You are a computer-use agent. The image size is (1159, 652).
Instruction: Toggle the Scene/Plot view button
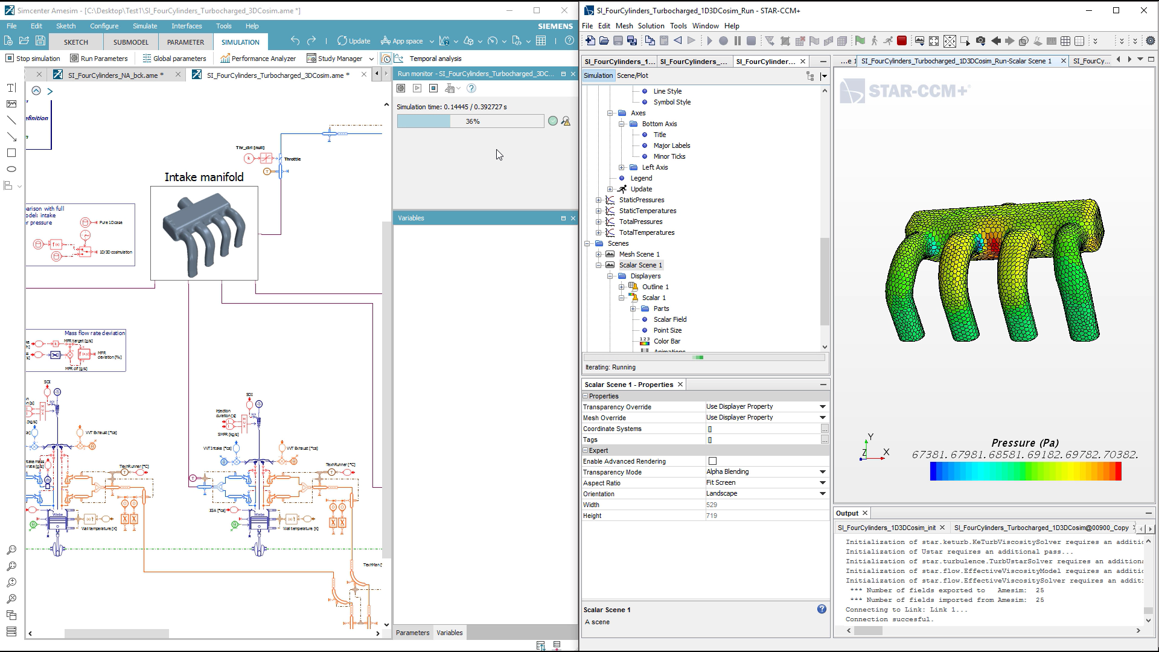[632, 75]
